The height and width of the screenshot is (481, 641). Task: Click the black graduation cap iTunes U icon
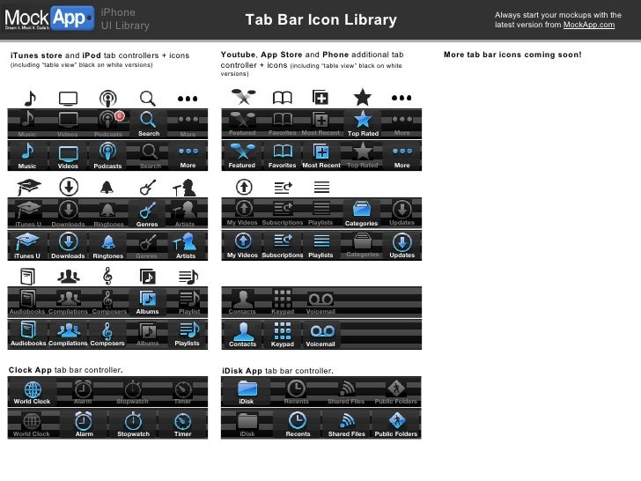(x=28, y=187)
